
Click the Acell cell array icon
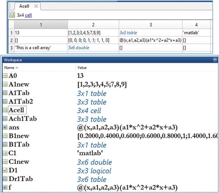pyautogui.click(x=5, y=111)
